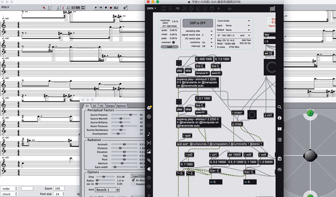The height and width of the screenshot is (197, 336).
Task: Open the 100% zoom dropdown
Action: click(151, 9)
